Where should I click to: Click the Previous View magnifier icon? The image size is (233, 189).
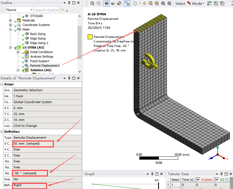pyautogui.click(x=92, y=3)
